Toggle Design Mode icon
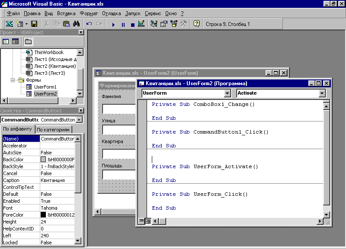The width and height of the screenshot is (346, 249). (x=141, y=24)
